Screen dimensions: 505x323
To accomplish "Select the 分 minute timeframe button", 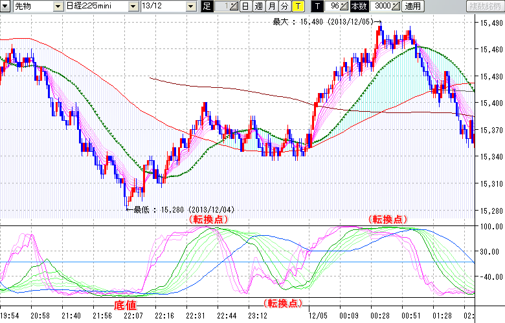I will tap(284, 6).
